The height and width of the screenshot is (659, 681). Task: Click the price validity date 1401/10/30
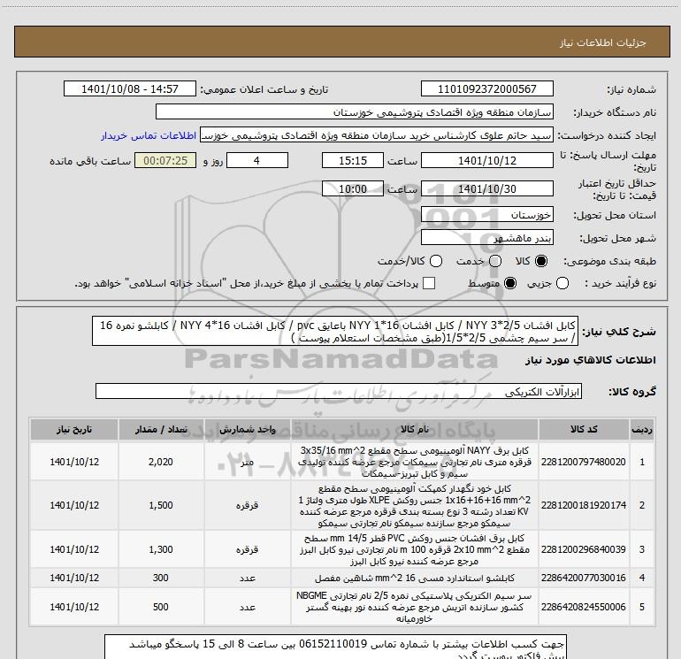pos(486,189)
